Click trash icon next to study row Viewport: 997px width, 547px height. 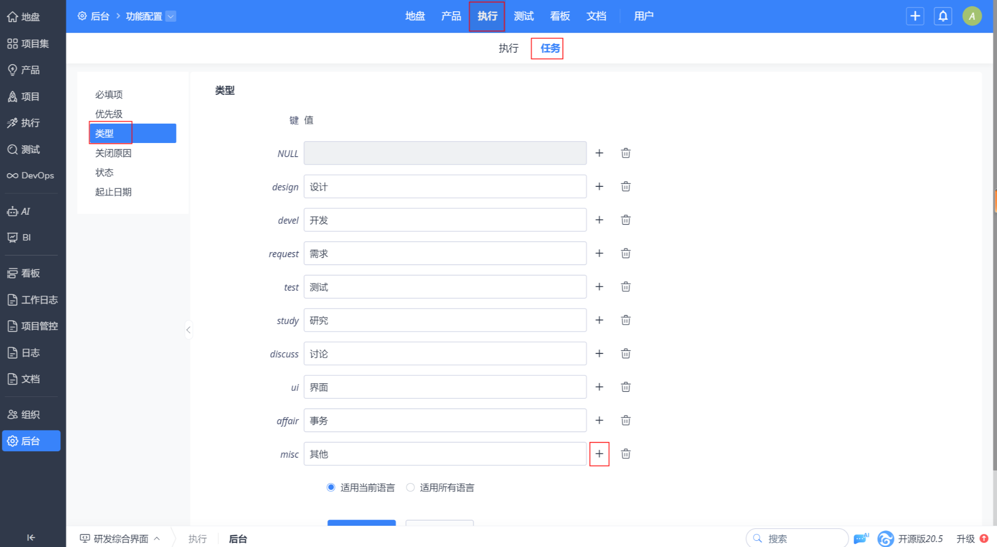625,320
